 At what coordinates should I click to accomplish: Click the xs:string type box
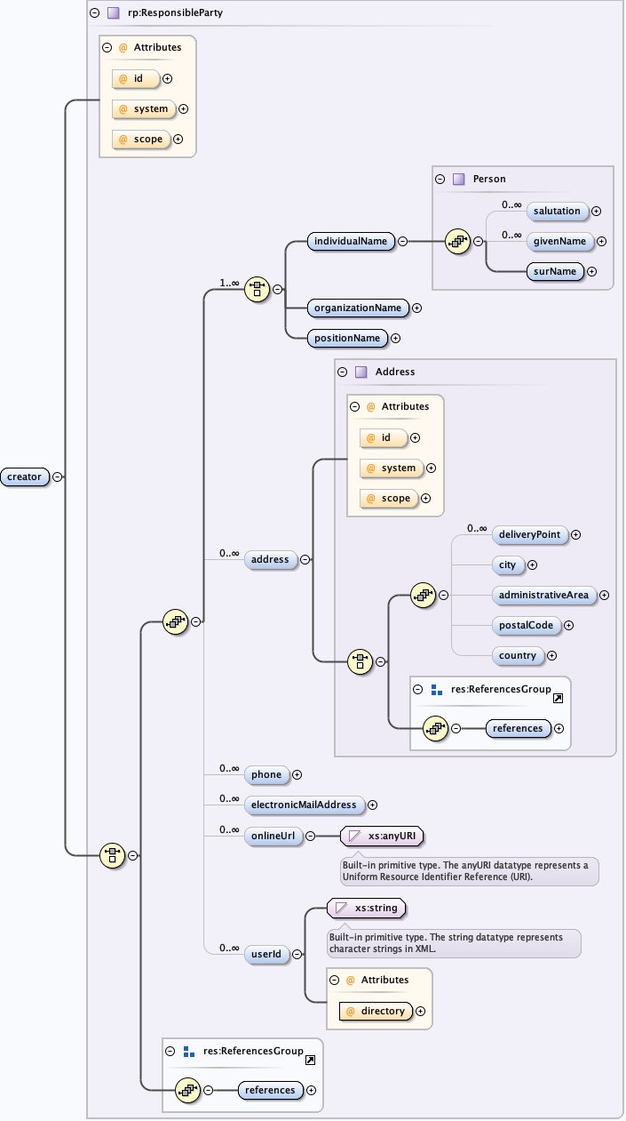click(368, 908)
